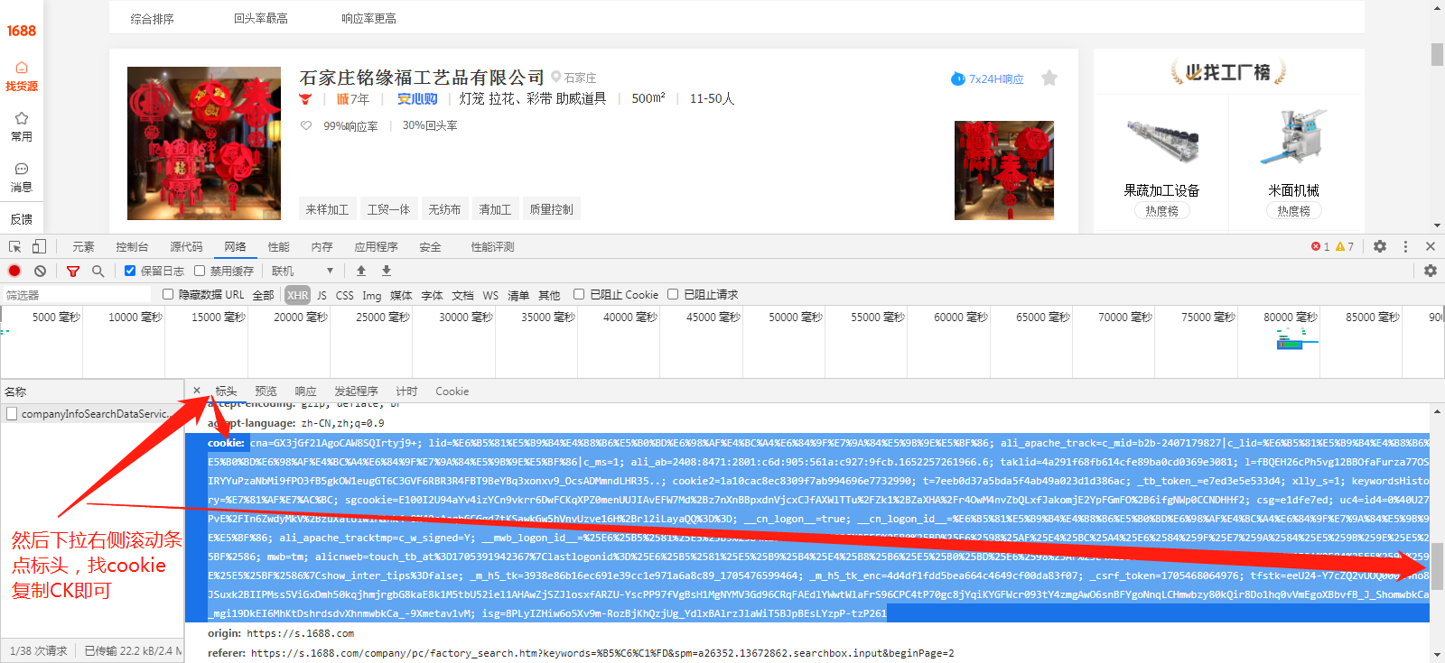
Task: Filter requests by XHR type
Action: tap(298, 295)
